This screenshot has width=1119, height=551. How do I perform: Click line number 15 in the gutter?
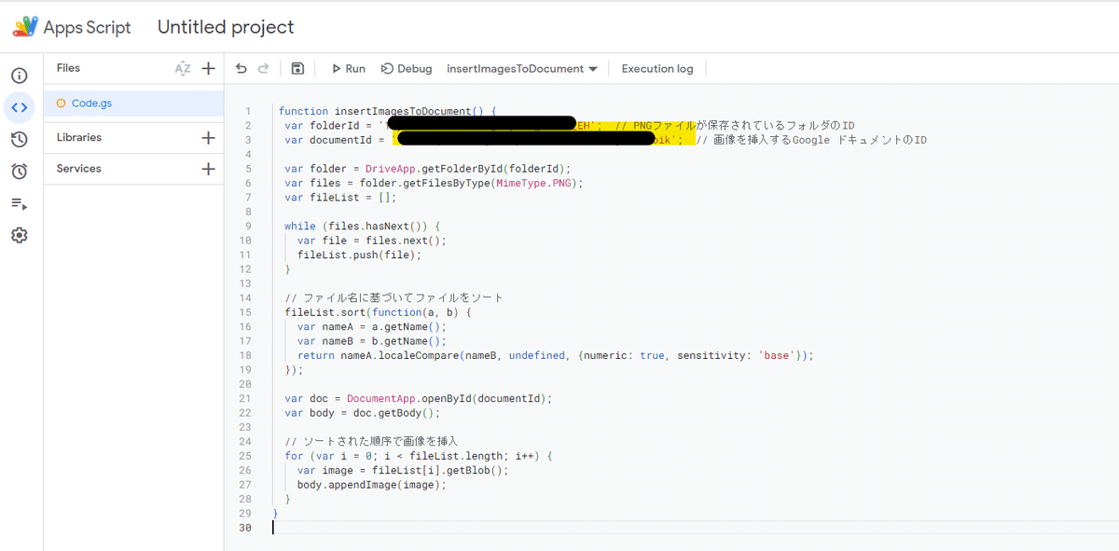245,312
